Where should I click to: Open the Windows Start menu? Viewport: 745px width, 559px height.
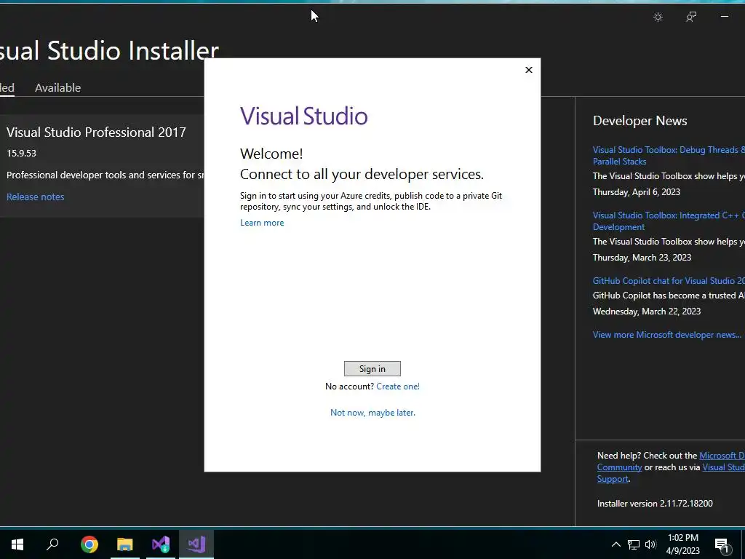(17, 544)
